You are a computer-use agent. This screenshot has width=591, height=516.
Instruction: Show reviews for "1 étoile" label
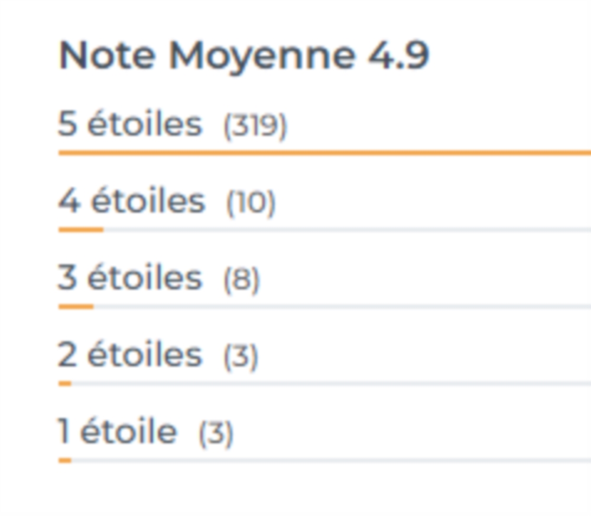tap(117, 432)
